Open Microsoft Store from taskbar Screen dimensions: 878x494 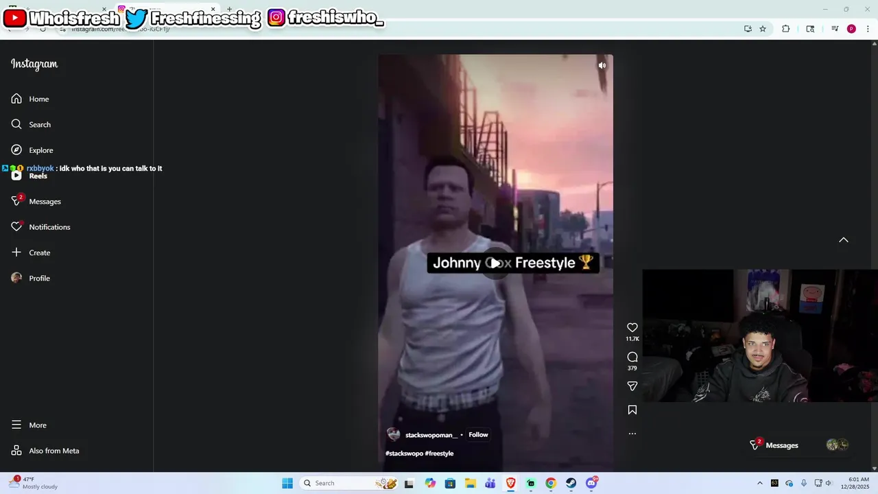pyautogui.click(x=450, y=483)
